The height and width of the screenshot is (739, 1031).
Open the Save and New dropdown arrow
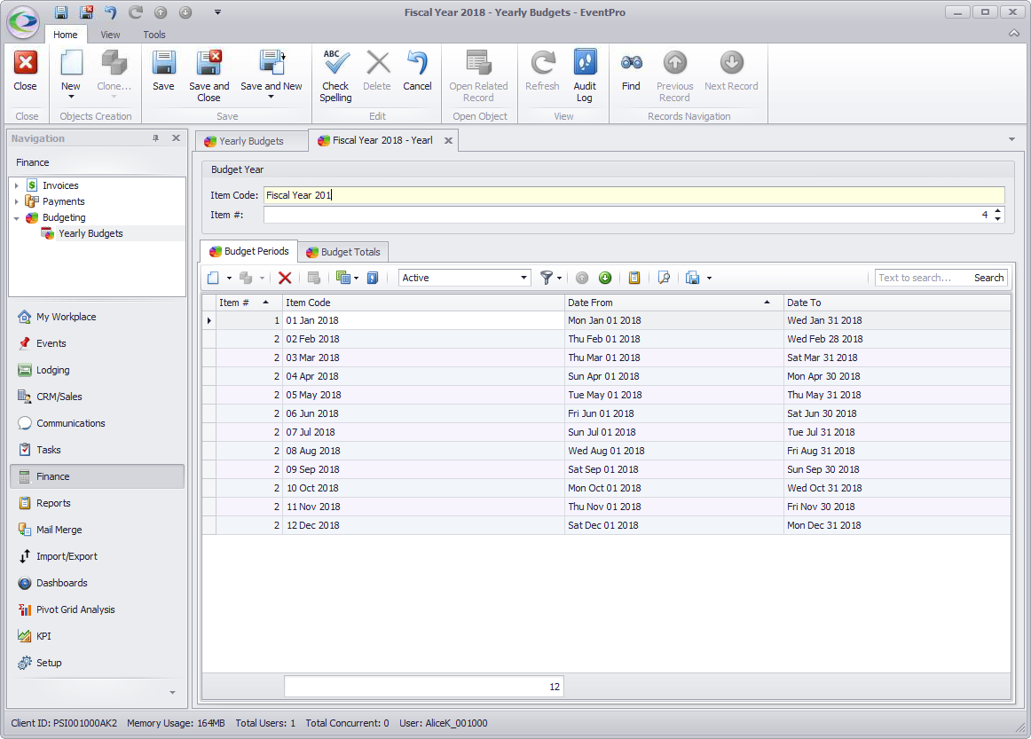[x=271, y=98]
